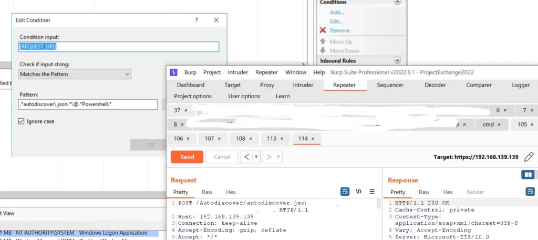The image size is (538, 240).
Task: Open the 'Matches the Pattern' dropdown
Action: point(75,74)
